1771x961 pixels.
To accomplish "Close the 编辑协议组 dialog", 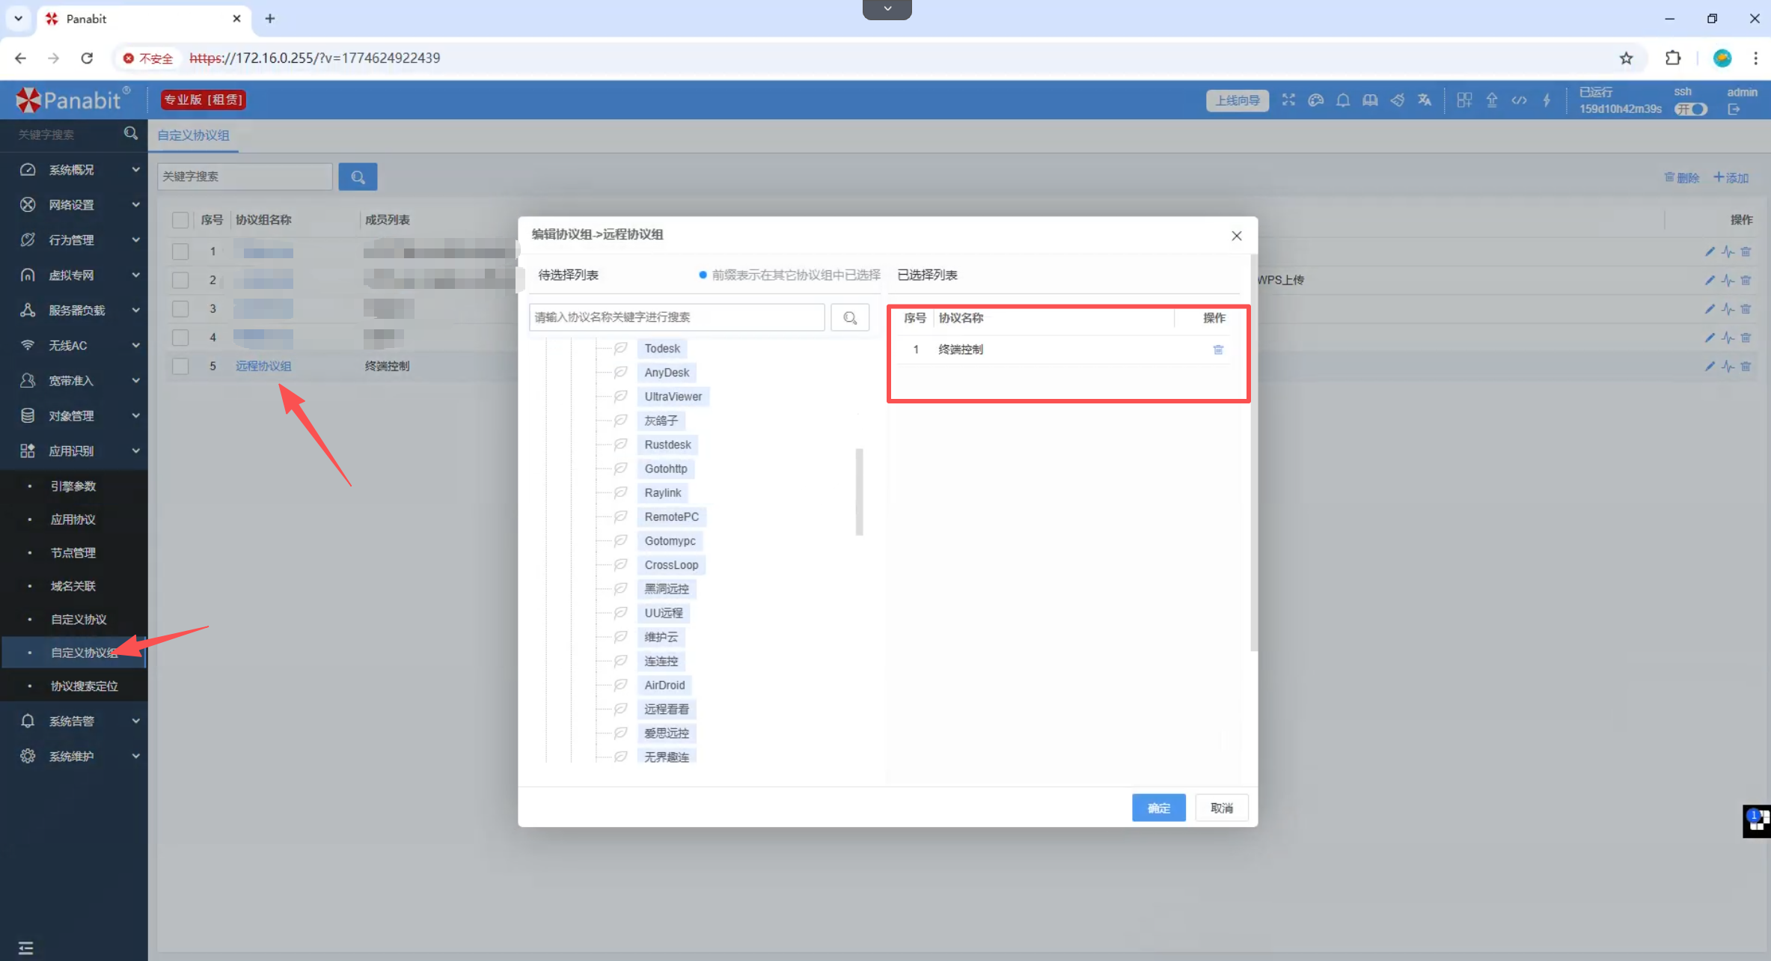I will click(1237, 236).
